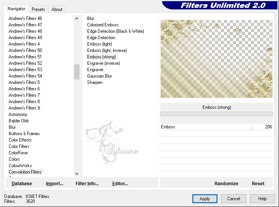This screenshot has width=279, height=207.
Task: Select the Color Effects category
Action: point(20,140)
